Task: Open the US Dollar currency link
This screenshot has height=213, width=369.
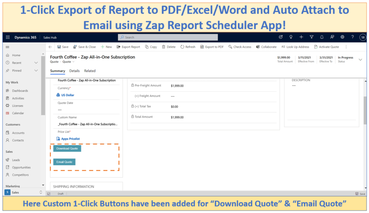Action: (67, 95)
